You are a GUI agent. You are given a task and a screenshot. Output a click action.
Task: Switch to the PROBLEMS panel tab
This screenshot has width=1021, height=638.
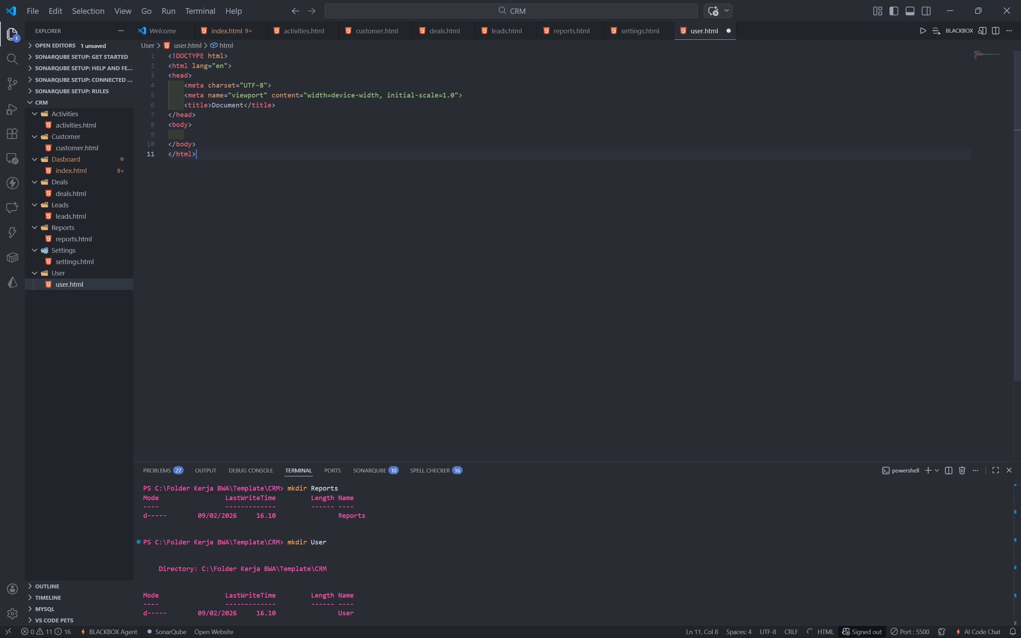pyautogui.click(x=157, y=470)
